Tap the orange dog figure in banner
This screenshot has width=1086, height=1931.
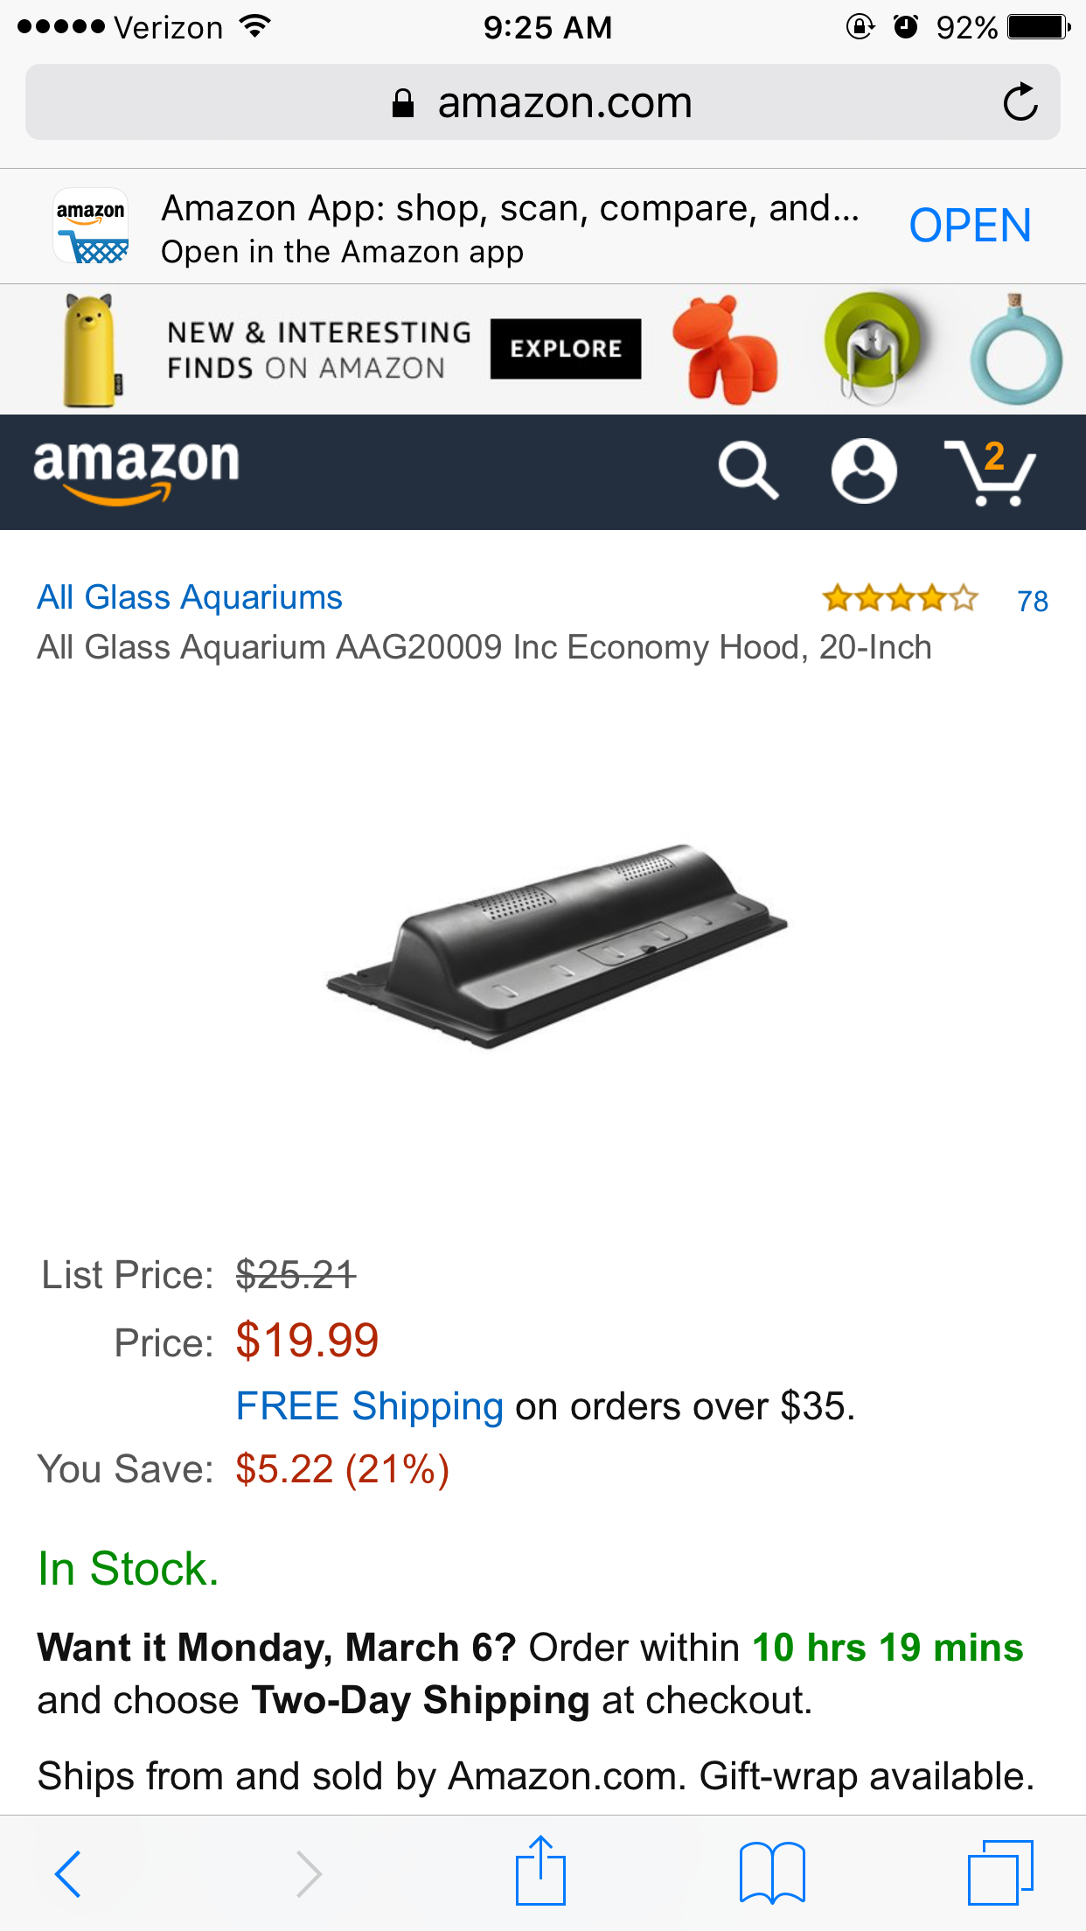click(724, 349)
